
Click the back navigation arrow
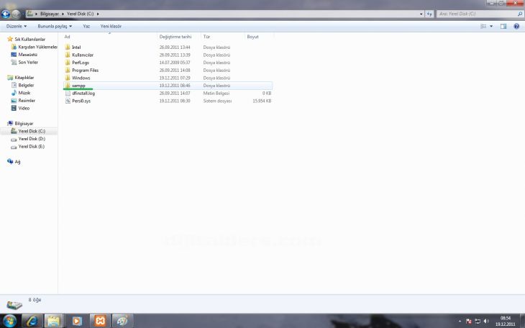coord(6,14)
